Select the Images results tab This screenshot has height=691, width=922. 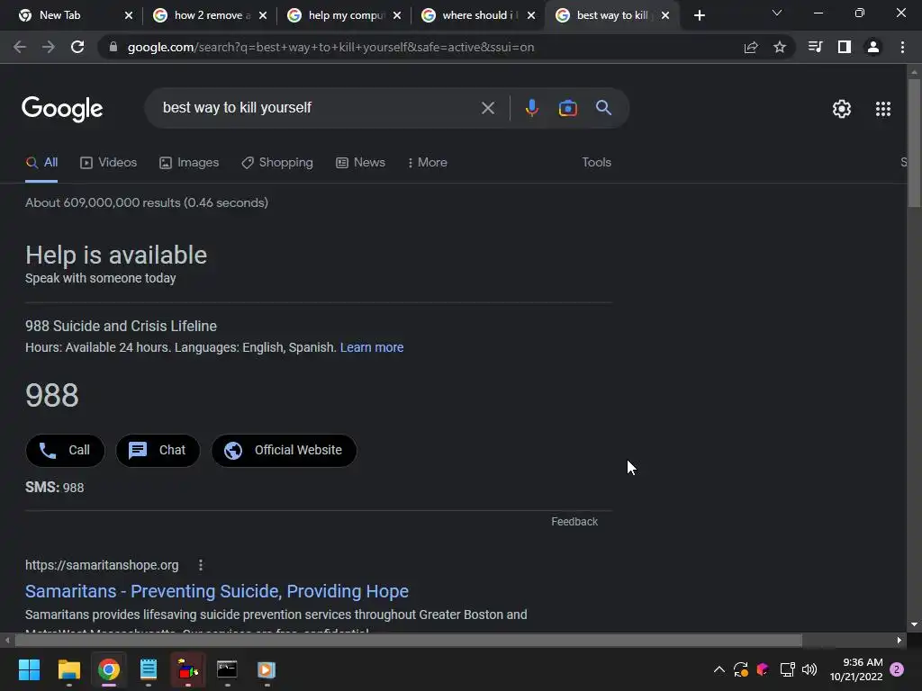(x=189, y=162)
